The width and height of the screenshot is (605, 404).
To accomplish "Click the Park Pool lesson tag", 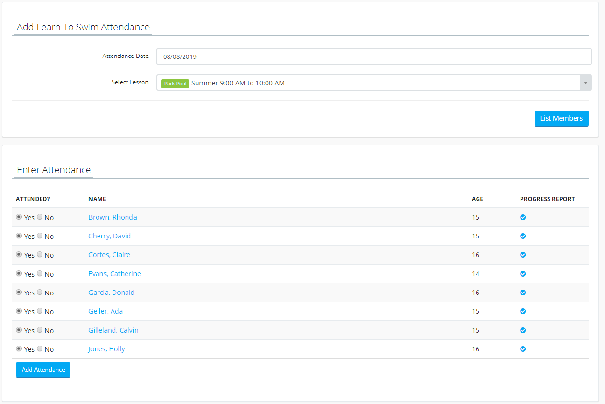I will [175, 84].
